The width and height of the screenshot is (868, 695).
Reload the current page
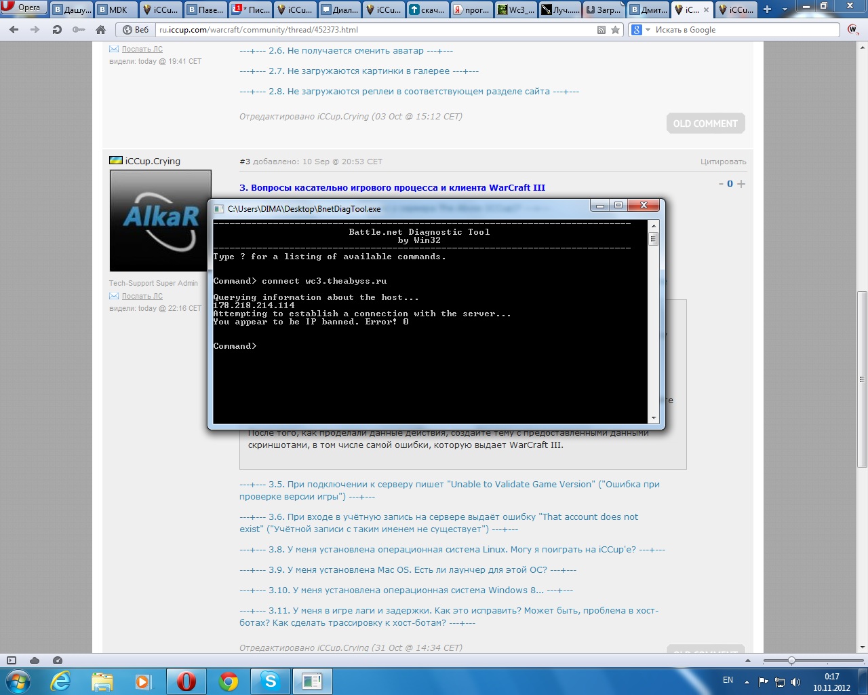coord(57,30)
